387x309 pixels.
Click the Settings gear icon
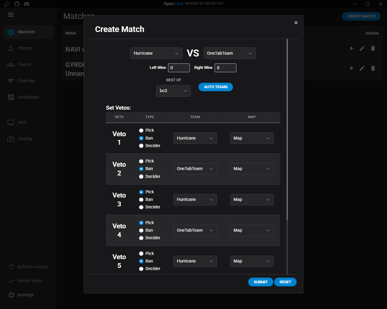[11, 295]
